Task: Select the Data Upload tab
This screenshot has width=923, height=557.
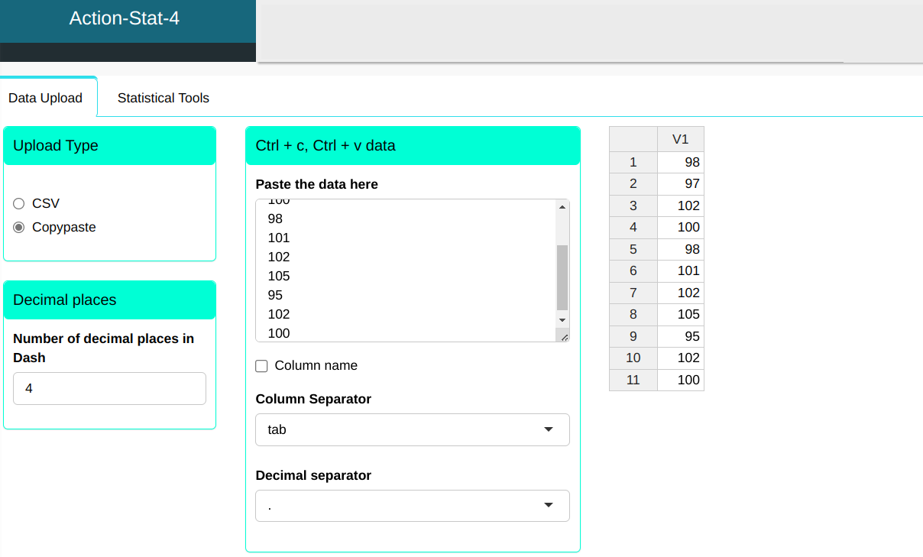Action: [x=45, y=98]
